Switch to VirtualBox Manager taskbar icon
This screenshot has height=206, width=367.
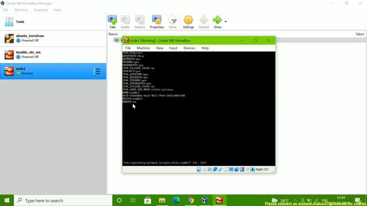click(x=205, y=200)
